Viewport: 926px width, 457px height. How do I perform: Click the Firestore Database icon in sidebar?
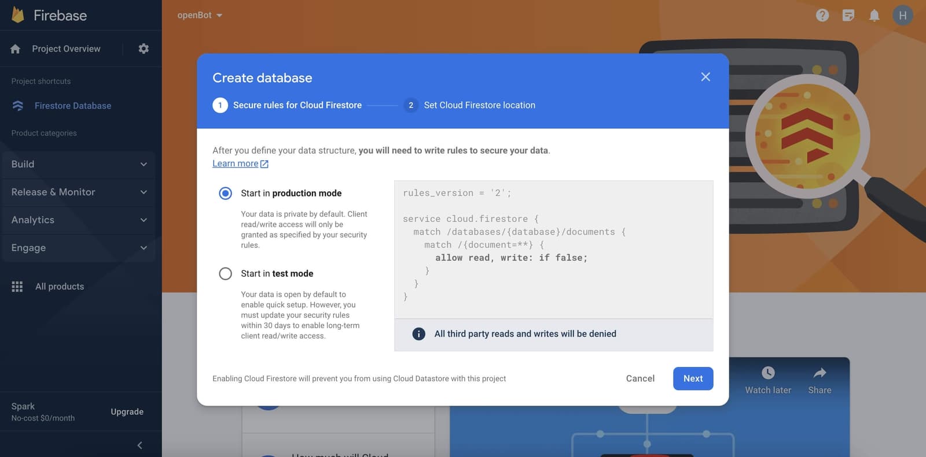click(18, 106)
